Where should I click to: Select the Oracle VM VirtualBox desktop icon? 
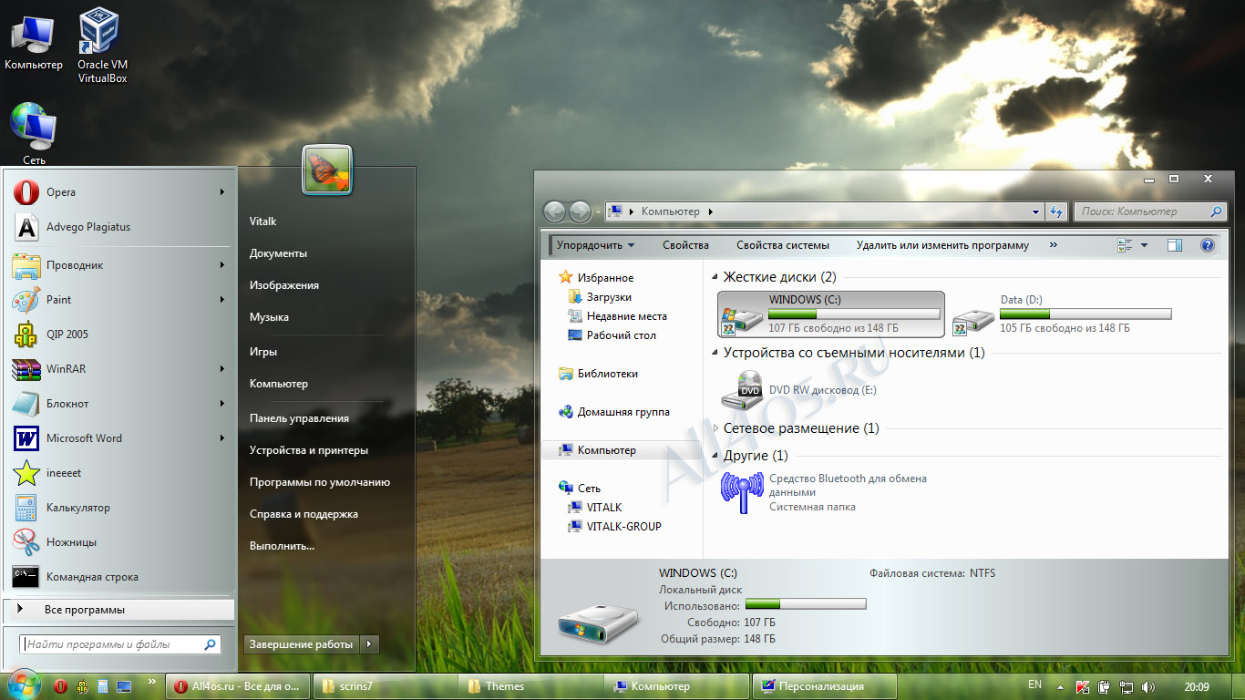point(101,46)
